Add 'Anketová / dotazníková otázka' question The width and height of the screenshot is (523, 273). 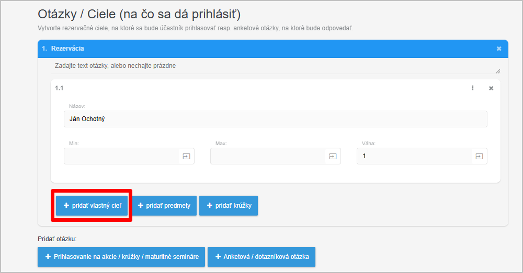click(x=261, y=257)
